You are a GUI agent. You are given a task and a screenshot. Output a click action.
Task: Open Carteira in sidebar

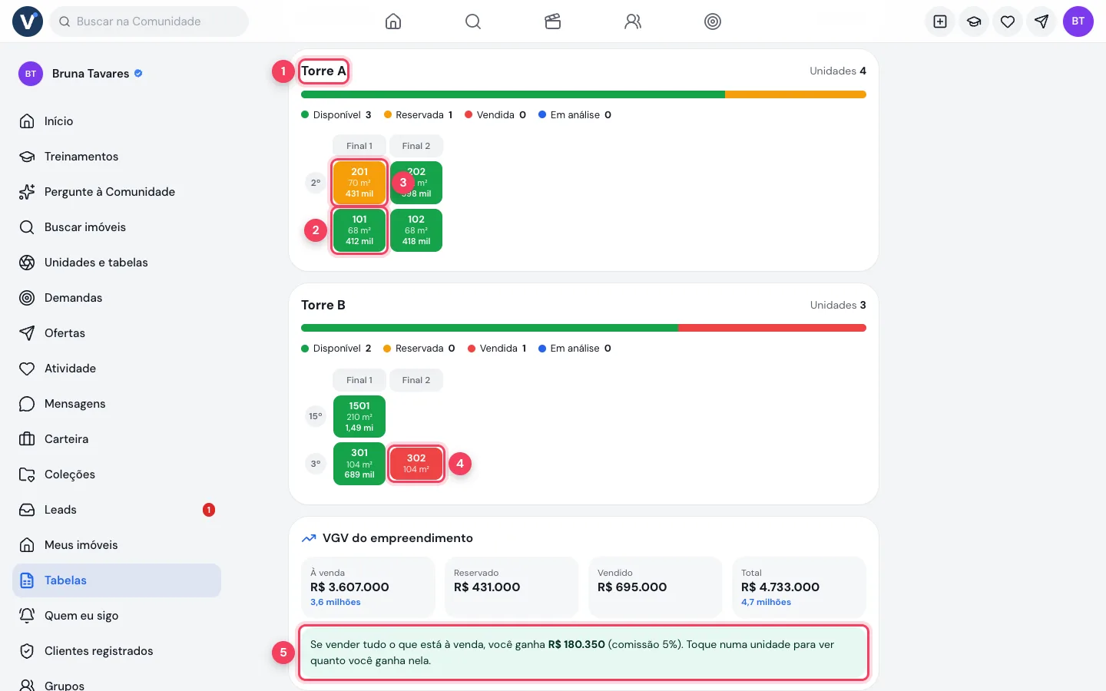coord(117,439)
